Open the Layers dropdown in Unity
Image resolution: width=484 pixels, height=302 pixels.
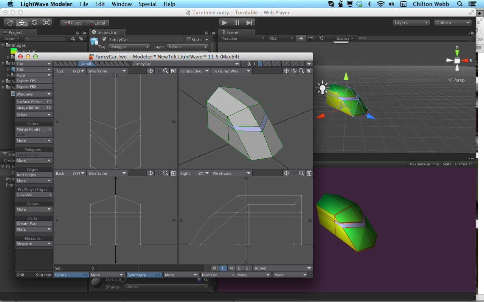pyautogui.click(x=411, y=23)
